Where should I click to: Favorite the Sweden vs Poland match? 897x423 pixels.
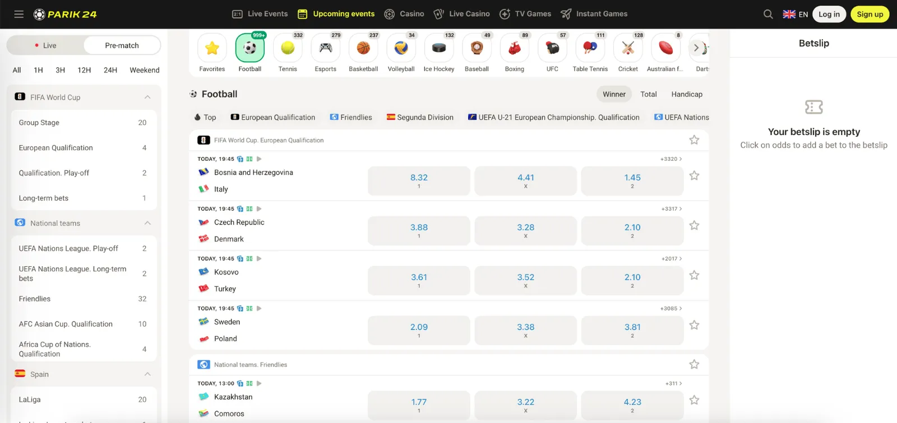click(694, 326)
